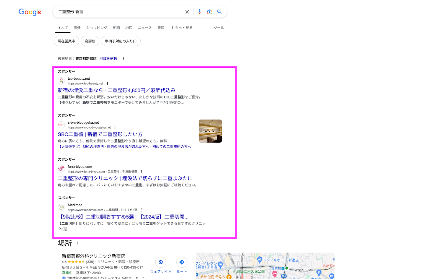Click https://www.tcb-beauty.net URL text
The width and height of the screenshot is (443, 279).
tap(85, 84)
